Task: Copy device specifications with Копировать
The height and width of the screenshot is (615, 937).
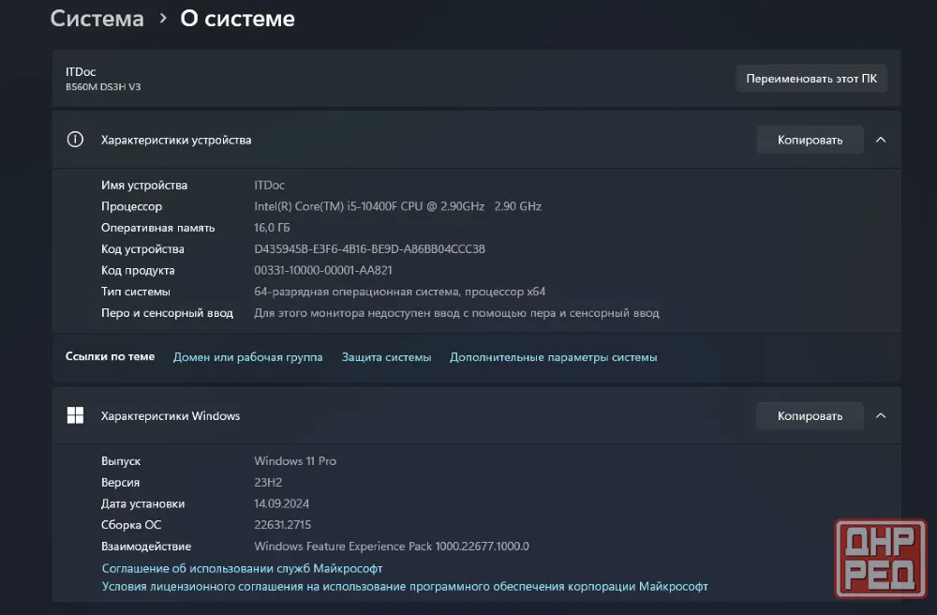Action: click(810, 140)
